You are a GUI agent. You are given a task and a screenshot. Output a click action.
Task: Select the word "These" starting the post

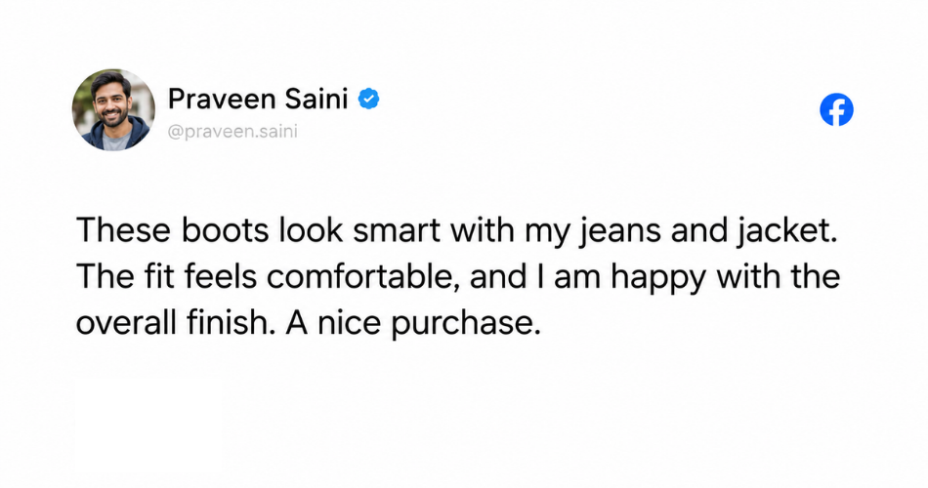[123, 230]
